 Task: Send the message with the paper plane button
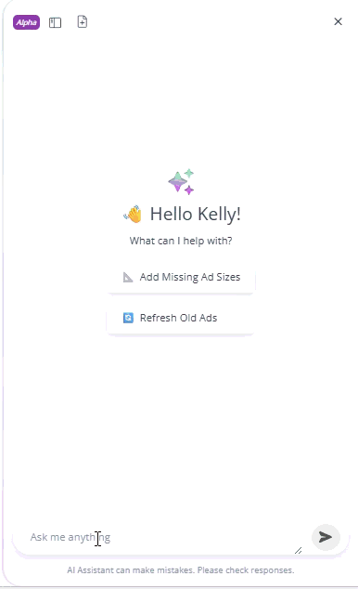[326, 537]
